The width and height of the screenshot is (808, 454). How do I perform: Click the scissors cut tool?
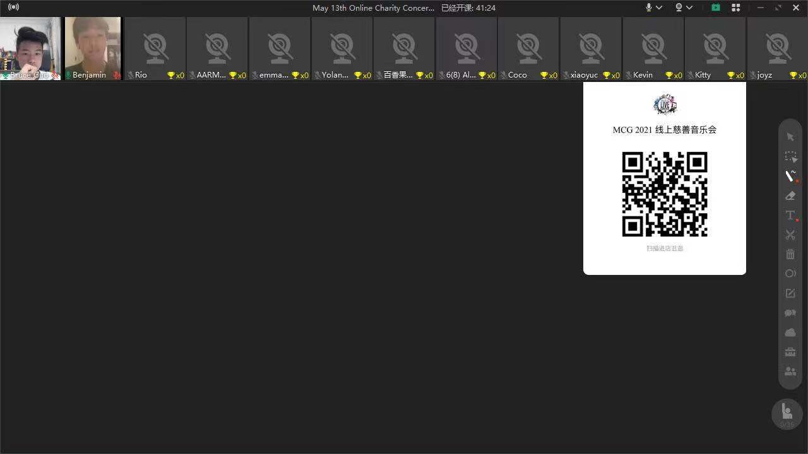(790, 235)
